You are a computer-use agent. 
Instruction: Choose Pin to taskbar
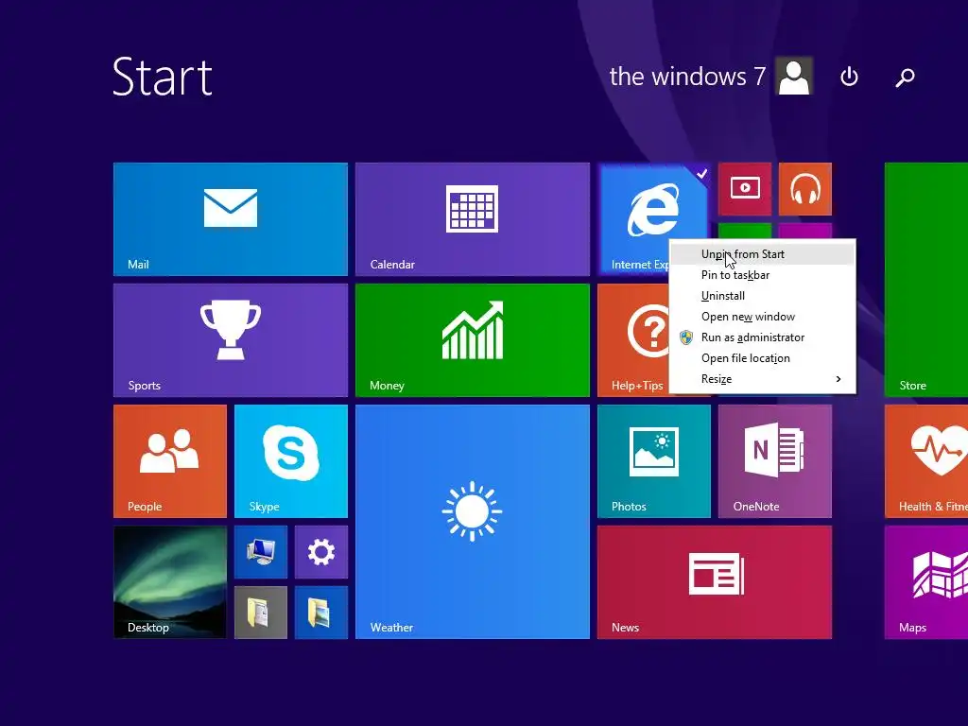click(763, 275)
